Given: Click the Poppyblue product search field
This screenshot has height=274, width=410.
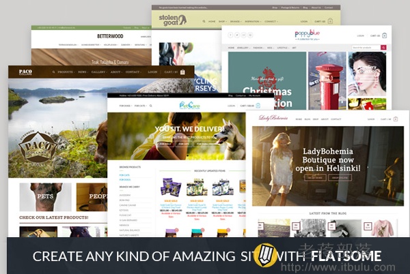Looking at the screenshot, I should pos(366,48).
